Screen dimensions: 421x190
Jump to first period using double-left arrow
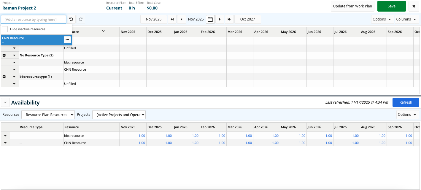point(172,19)
